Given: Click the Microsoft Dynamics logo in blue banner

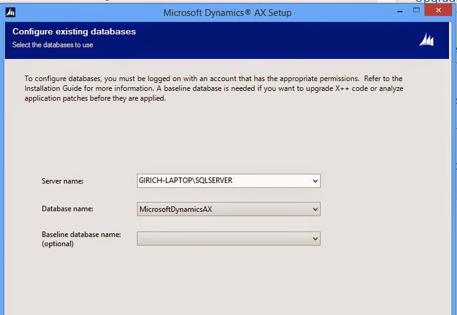Looking at the screenshot, I should [426, 39].
